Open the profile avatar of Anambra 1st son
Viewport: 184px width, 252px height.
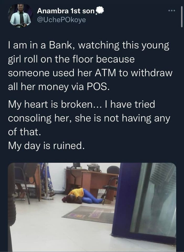20,16
